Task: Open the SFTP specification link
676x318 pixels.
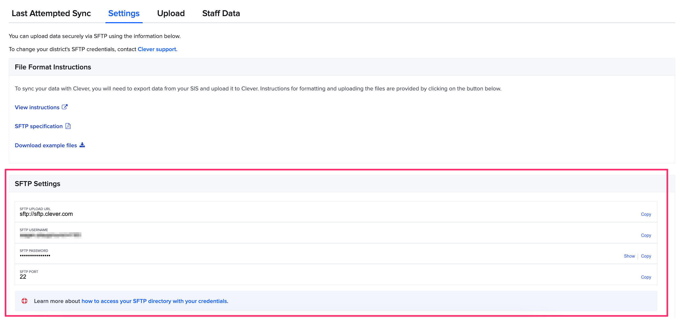Action: coord(39,126)
